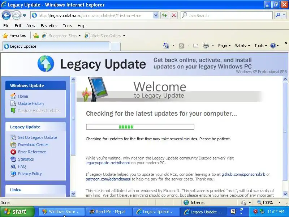Click the Forward navigation arrow
The height and width of the screenshot is (217, 289).
(16, 15)
